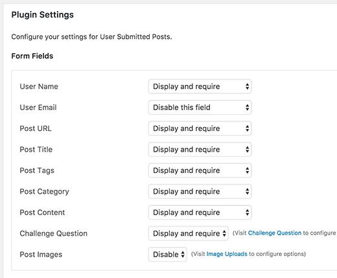Click the Post Category dropdown arrows

(248, 191)
